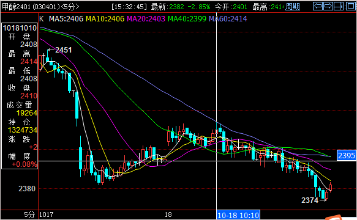Viewport: 357px width, 220px height.
Task: Select the MA10:2406 yellow indicator label
Action: [x=105, y=19]
